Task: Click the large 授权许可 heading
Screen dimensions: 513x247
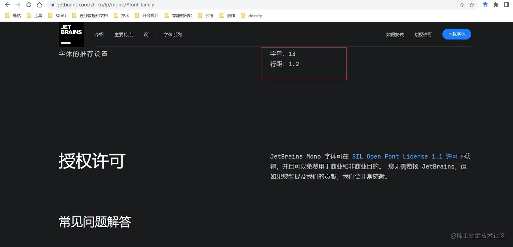Action: pyautogui.click(x=92, y=161)
